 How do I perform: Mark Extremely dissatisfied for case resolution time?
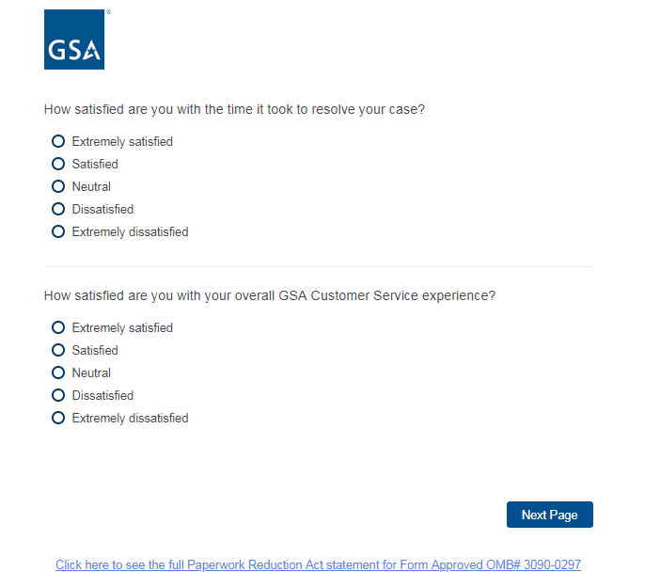pos(58,231)
